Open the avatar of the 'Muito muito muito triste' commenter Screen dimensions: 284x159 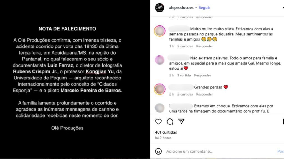coord(159,31)
